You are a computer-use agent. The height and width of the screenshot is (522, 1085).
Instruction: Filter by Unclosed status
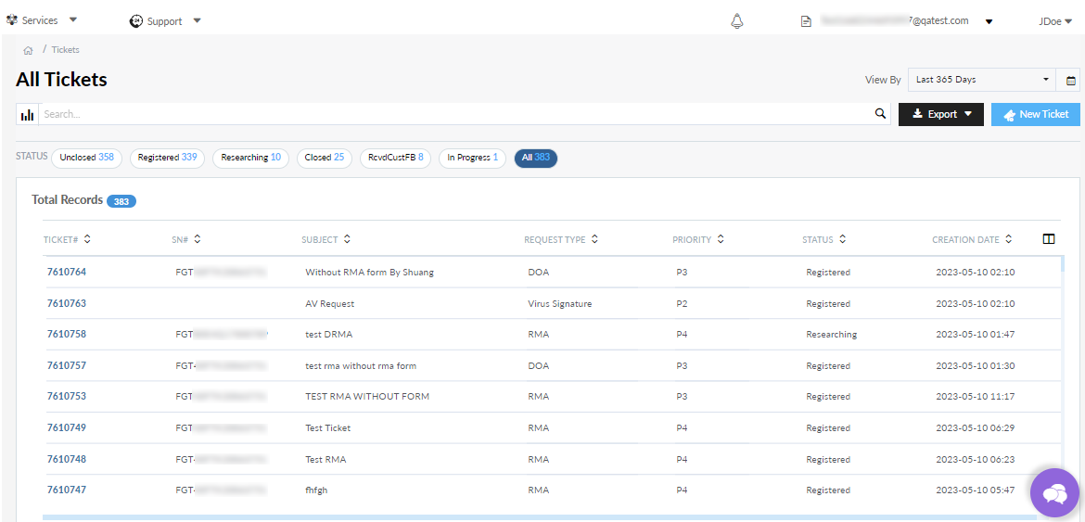pos(86,158)
